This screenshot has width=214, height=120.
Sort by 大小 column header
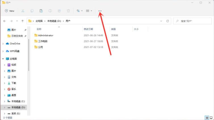tap(136, 29)
